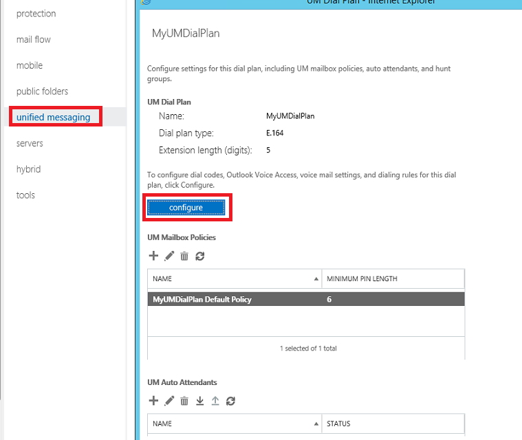Add a new UM auto attendant

pyautogui.click(x=153, y=401)
